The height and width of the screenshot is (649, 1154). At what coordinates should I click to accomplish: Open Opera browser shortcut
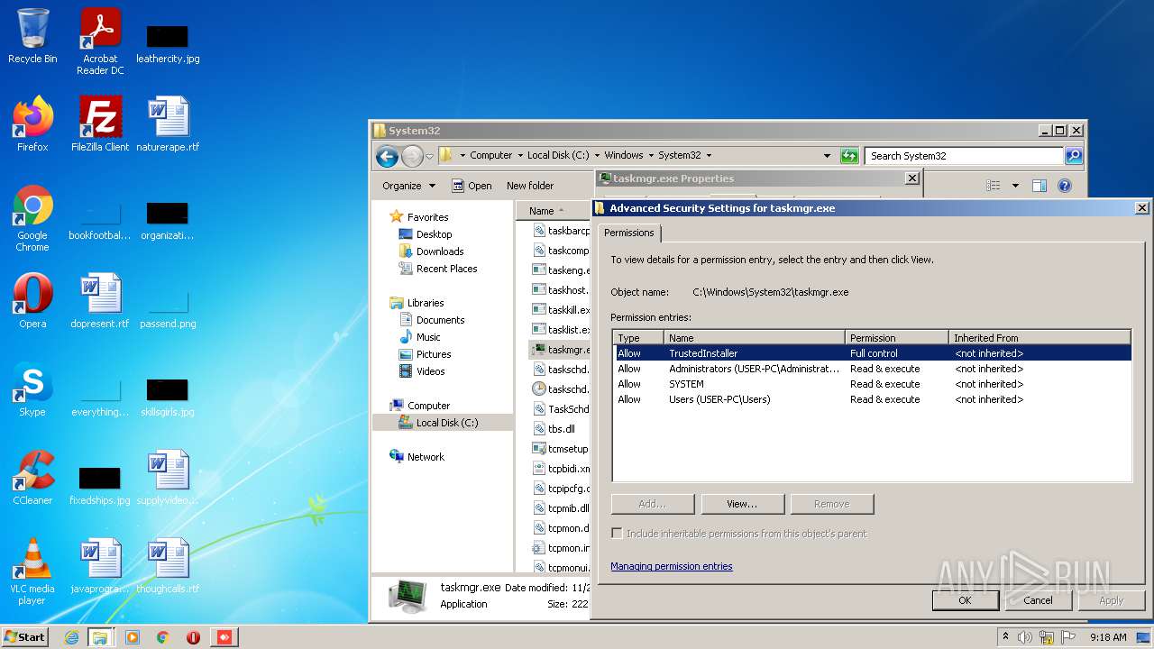tap(32, 300)
